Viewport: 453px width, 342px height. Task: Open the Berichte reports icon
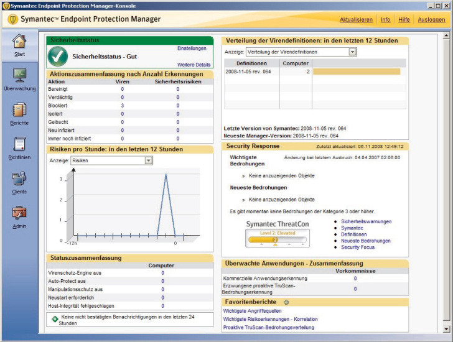coord(19,110)
